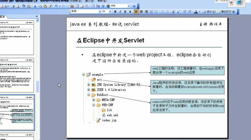The width and height of the screenshot is (251, 140).
Task: Click the slide thumbnail pane scrollbar thumb
Action: tap(37, 87)
